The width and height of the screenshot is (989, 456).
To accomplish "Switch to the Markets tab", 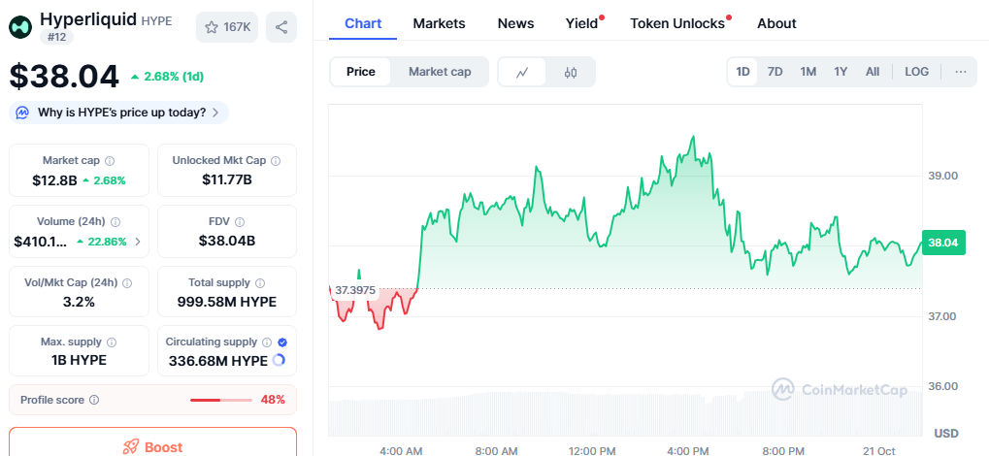I will [x=439, y=23].
